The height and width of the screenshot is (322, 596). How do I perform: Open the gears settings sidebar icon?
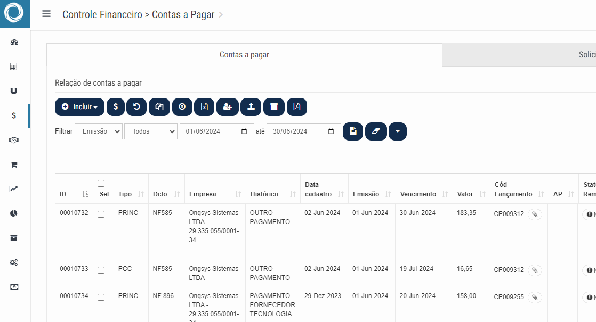pyautogui.click(x=14, y=262)
